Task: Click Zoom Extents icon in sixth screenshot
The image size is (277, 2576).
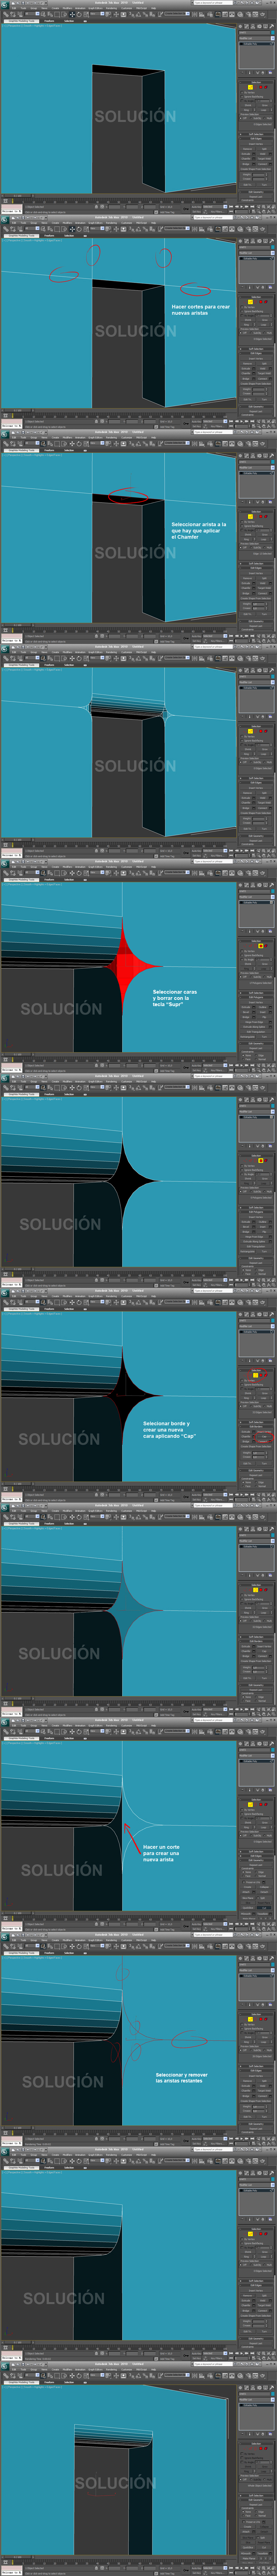Action: click(269, 1280)
